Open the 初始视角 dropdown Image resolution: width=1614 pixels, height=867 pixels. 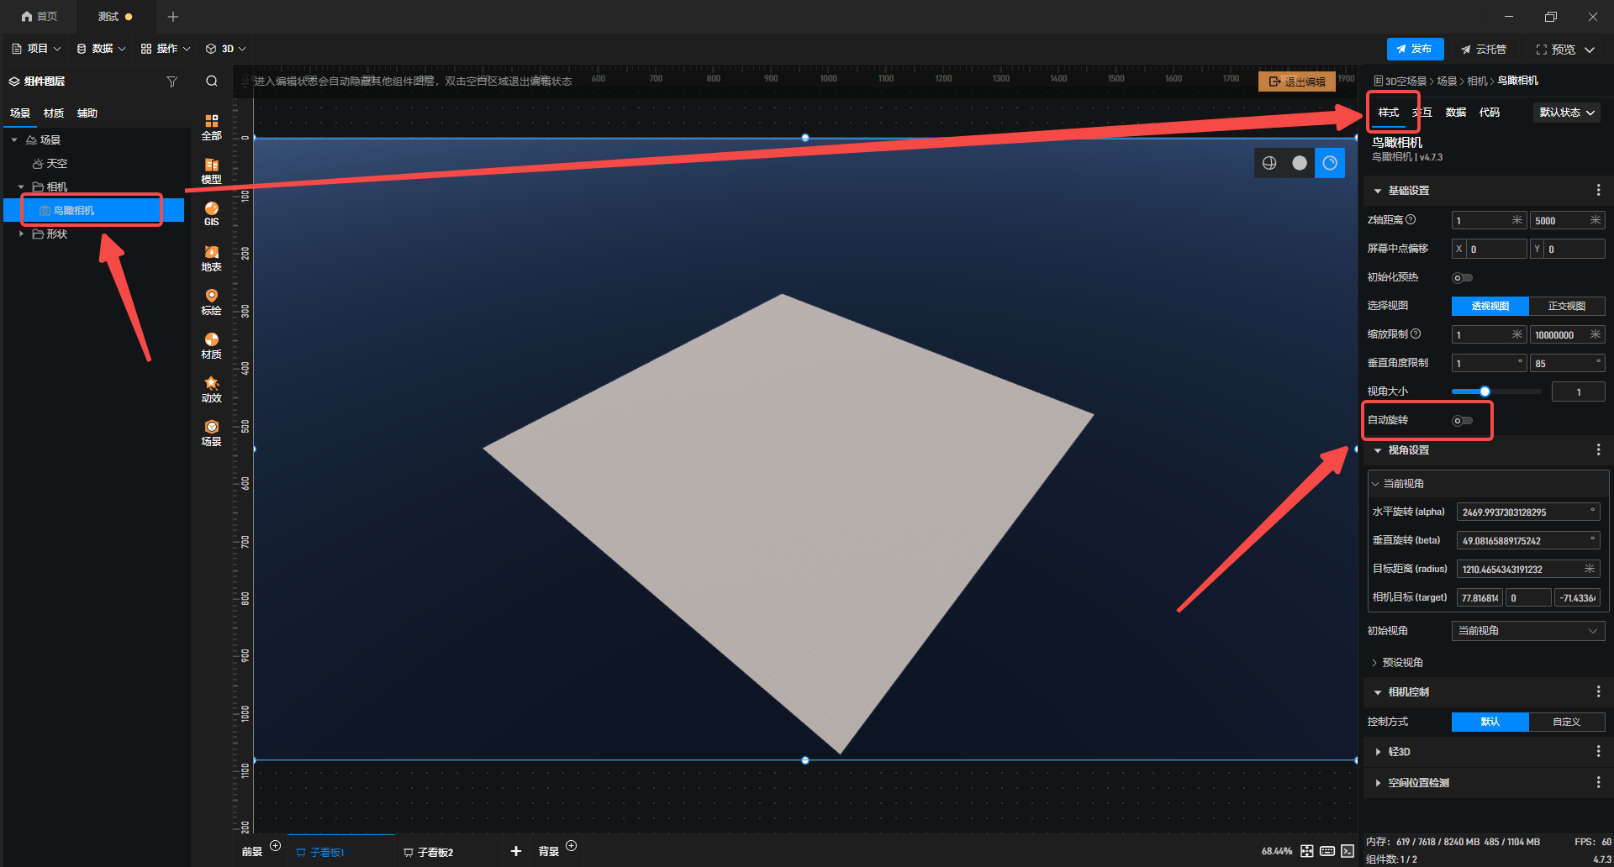coord(1527,631)
